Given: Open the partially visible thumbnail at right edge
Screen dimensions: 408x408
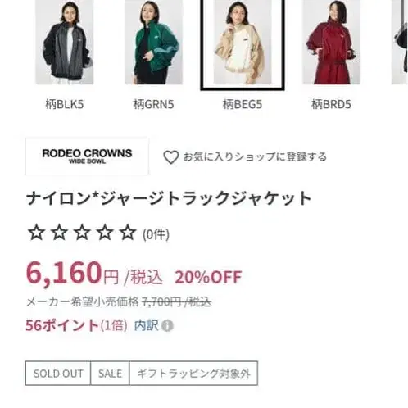Looking at the screenshot, I should point(400,42).
